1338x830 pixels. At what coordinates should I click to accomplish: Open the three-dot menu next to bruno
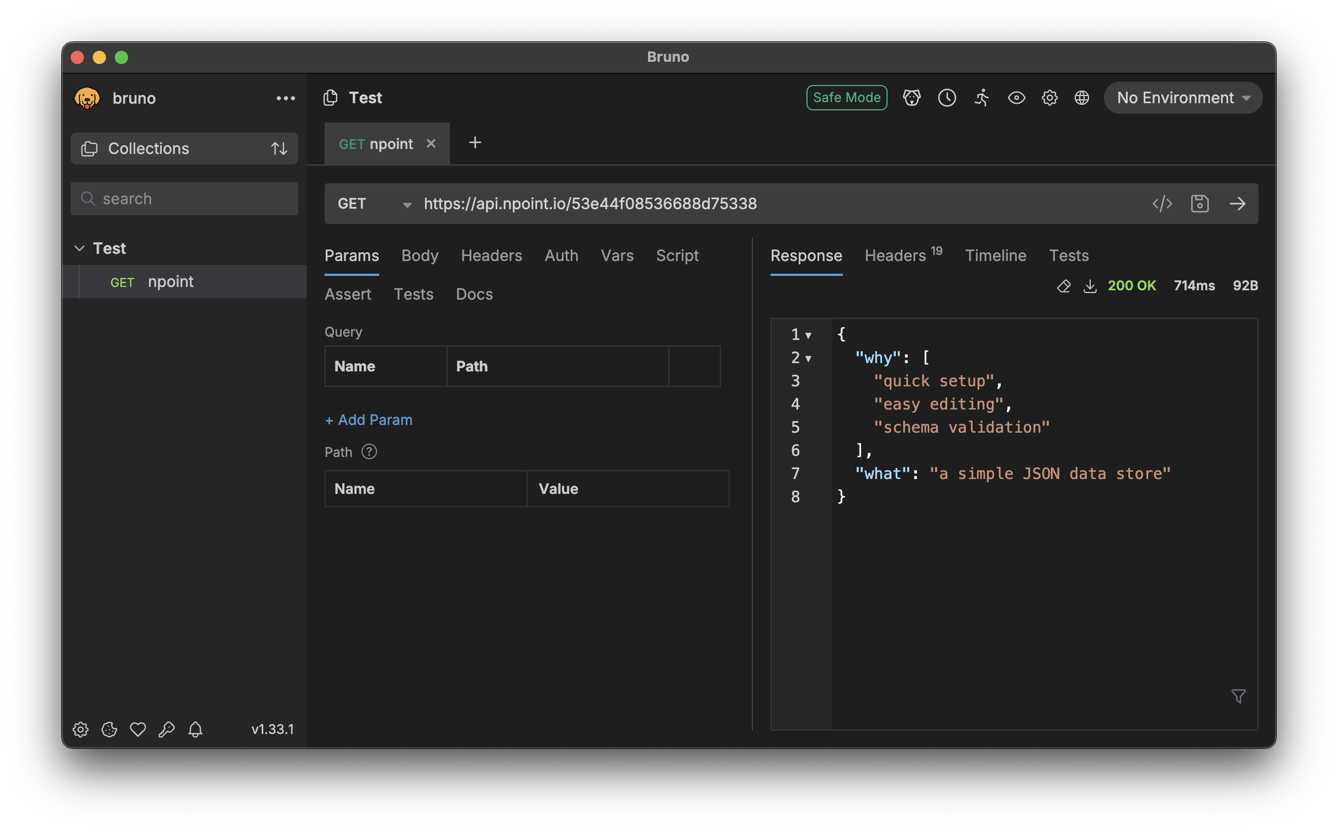point(285,98)
